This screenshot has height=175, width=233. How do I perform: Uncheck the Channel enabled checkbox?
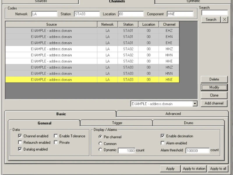click(20, 136)
